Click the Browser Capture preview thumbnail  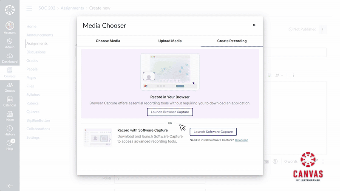coord(170,72)
